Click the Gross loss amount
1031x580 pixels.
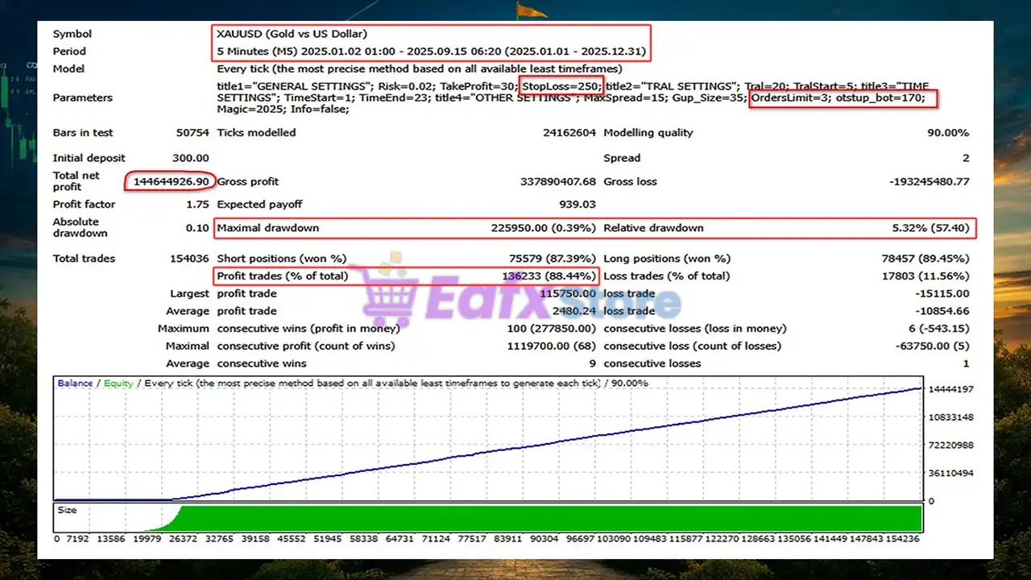[929, 182]
